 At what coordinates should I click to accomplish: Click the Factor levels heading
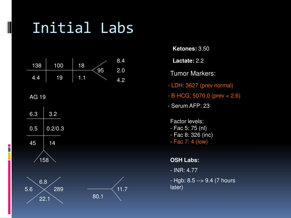pos(187,121)
